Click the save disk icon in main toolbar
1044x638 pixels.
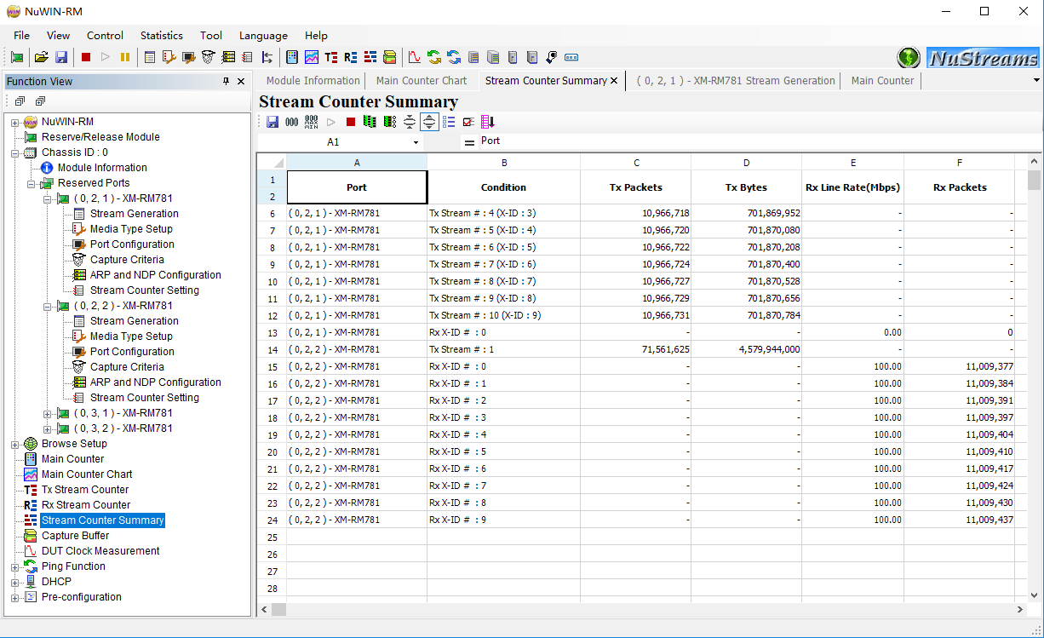click(x=61, y=57)
